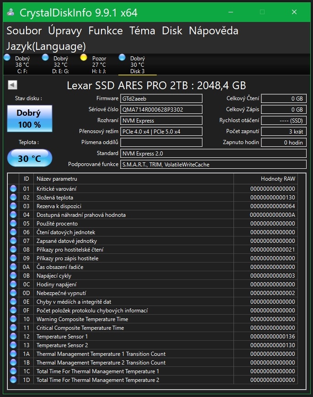313x397 pixels.
Task: Click status icon for Total Time Thermal Management 1
Action: click(13, 371)
